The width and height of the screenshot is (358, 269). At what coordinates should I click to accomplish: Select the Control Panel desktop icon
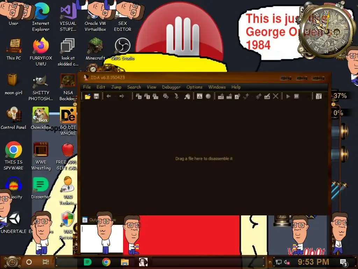[x=14, y=118]
